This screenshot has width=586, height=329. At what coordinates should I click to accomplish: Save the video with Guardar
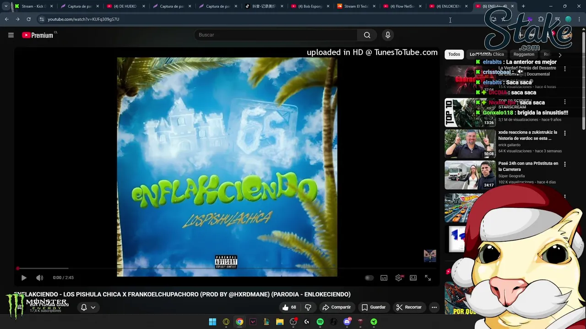[x=374, y=307]
